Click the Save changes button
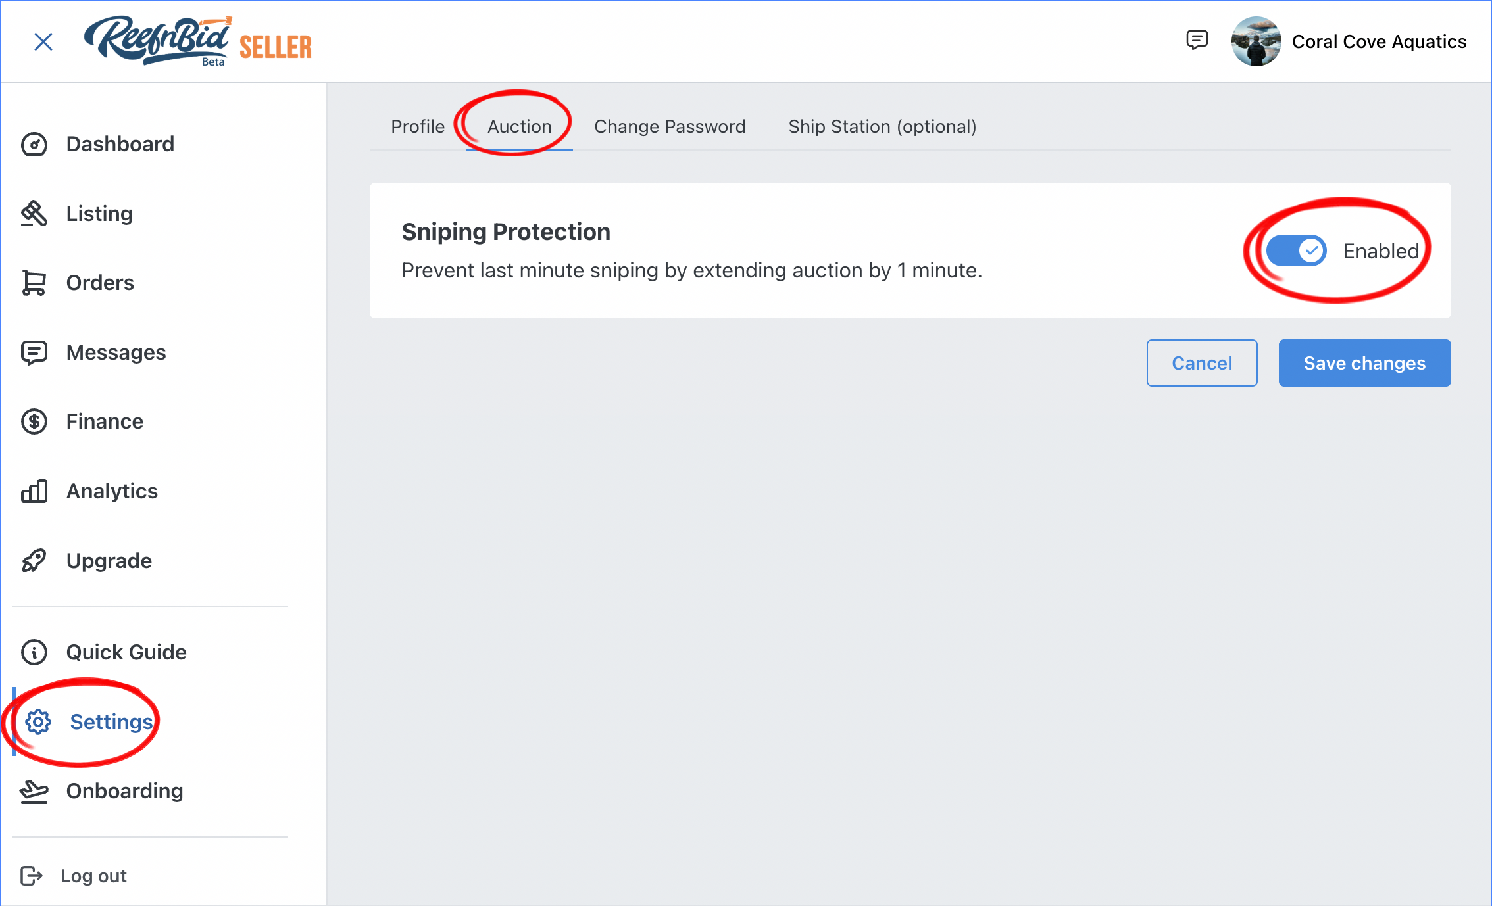Viewport: 1492px width, 906px height. 1364,363
